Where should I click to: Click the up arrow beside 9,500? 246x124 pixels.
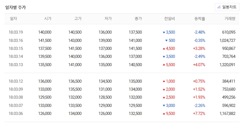click(164, 114)
